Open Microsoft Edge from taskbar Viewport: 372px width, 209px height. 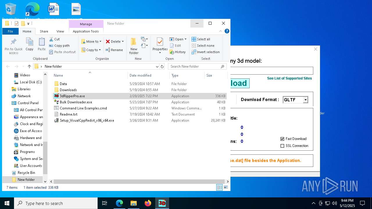click(x=119, y=203)
